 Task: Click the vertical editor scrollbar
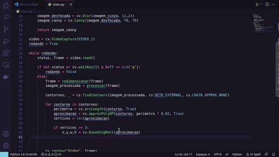[x=278, y=69]
